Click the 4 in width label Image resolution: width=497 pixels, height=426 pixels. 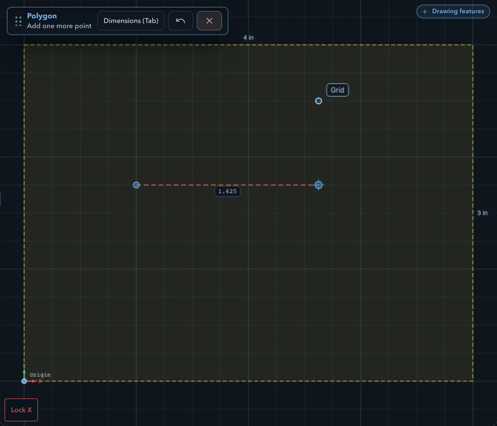click(248, 37)
